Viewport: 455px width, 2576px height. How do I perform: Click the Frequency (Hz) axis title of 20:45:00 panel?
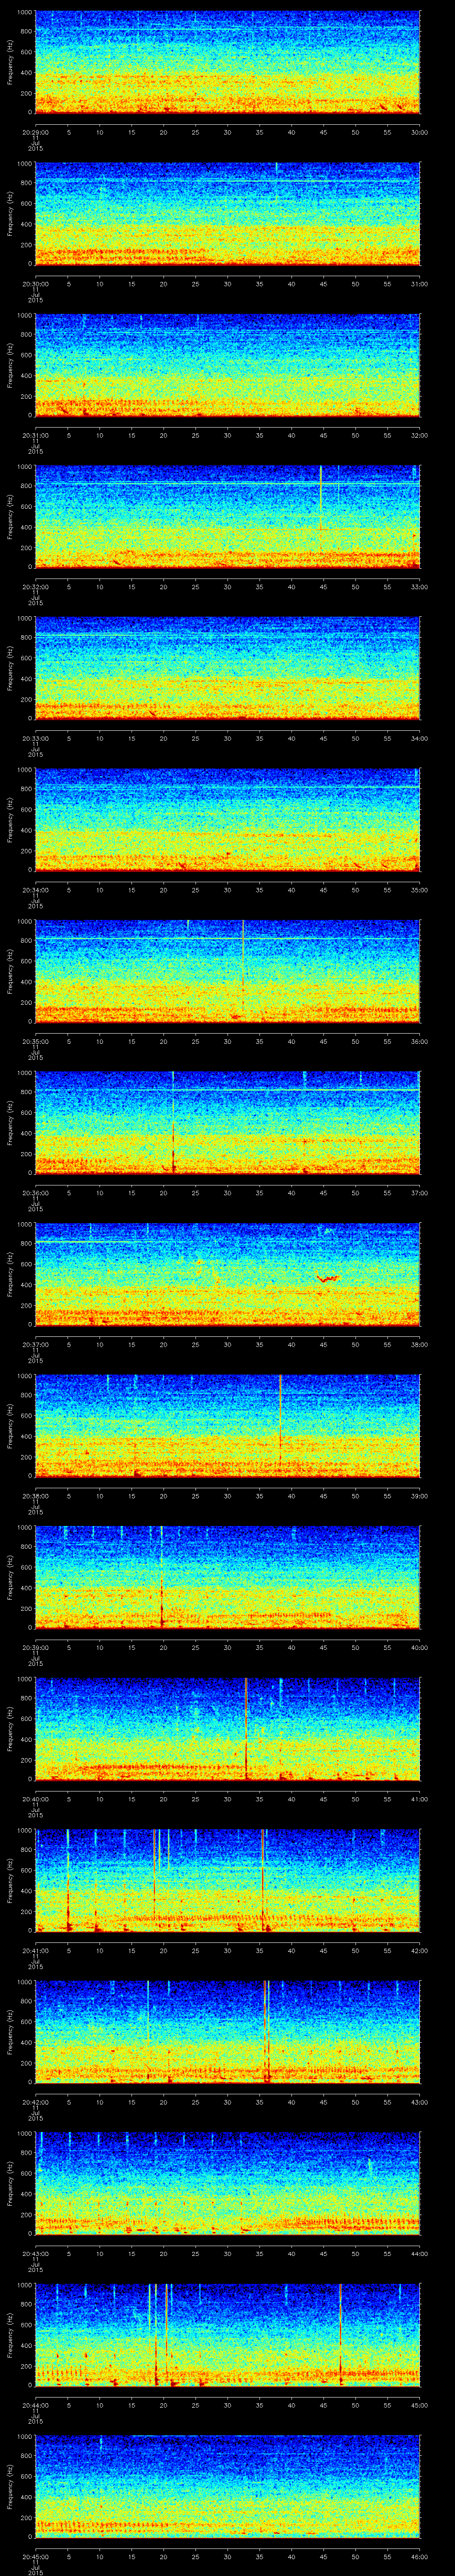coord(10,2486)
